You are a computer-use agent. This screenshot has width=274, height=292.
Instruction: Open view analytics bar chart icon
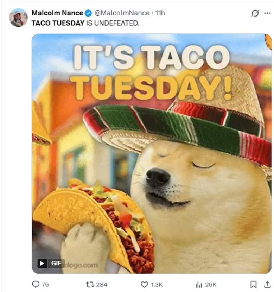(x=199, y=285)
